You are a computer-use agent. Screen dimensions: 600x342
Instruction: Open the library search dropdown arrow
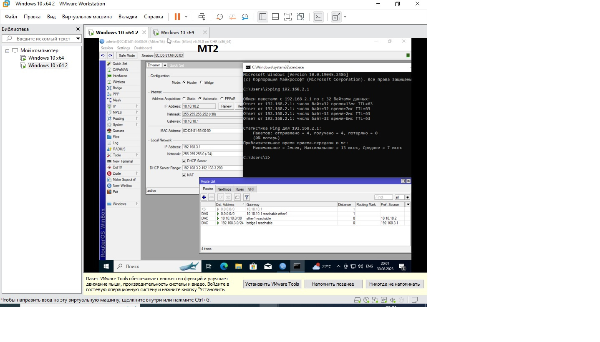pyautogui.click(x=78, y=38)
